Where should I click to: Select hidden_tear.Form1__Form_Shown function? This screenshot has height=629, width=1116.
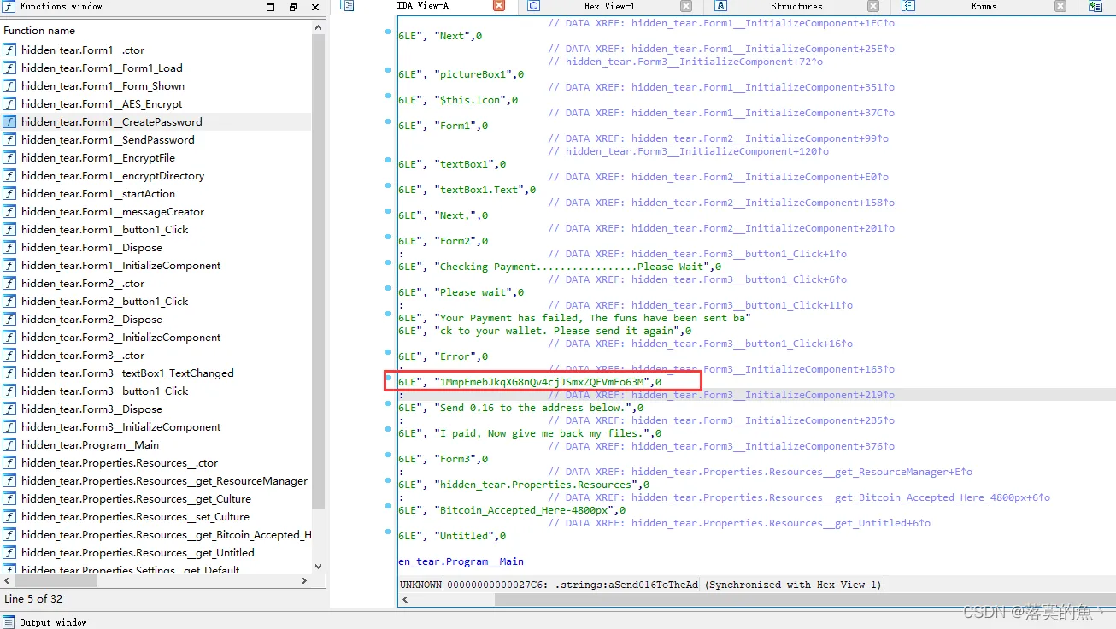[x=103, y=85]
